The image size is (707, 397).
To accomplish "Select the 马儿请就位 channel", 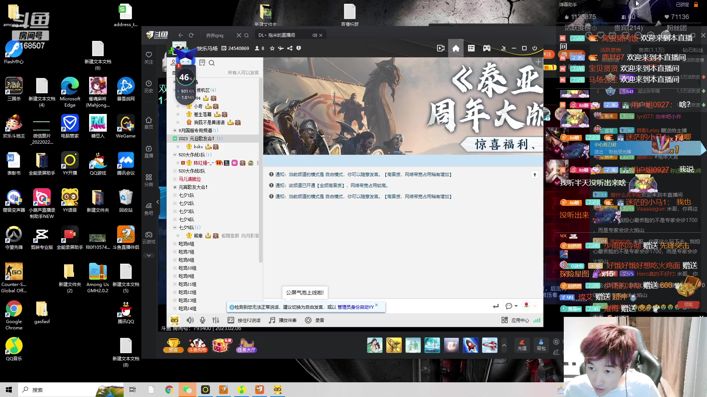I will pyautogui.click(x=190, y=179).
